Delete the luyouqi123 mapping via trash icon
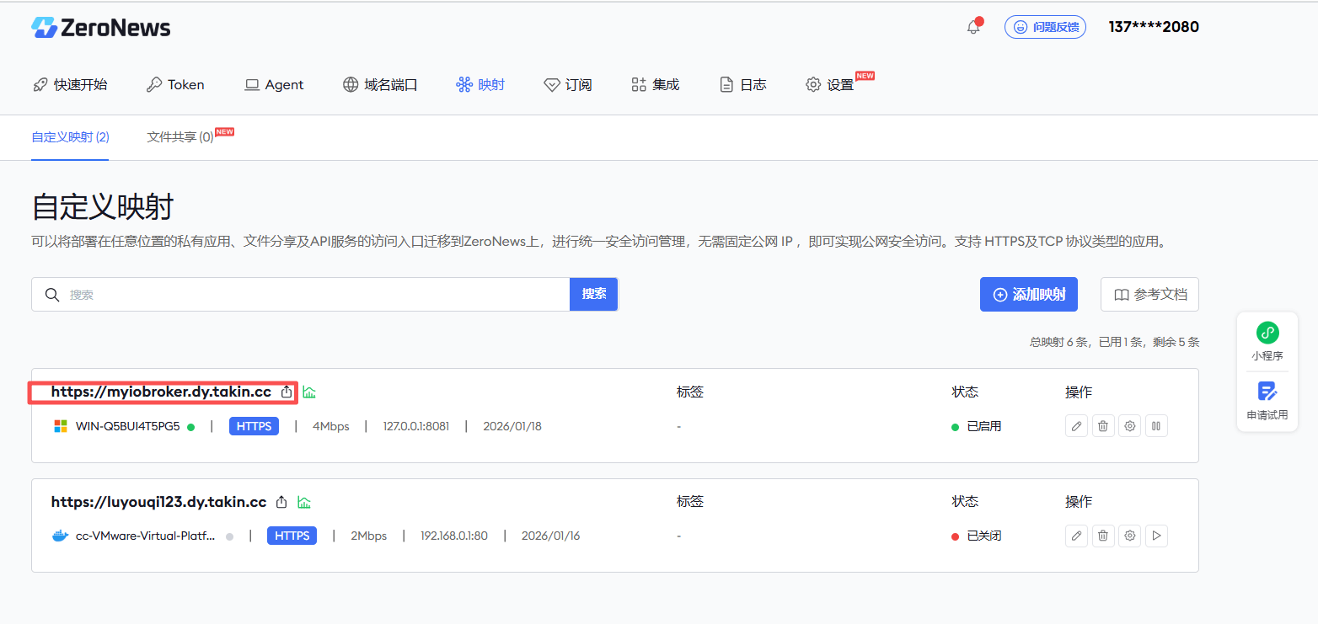This screenshot has height=624, width=1318. pos(1103,536)
